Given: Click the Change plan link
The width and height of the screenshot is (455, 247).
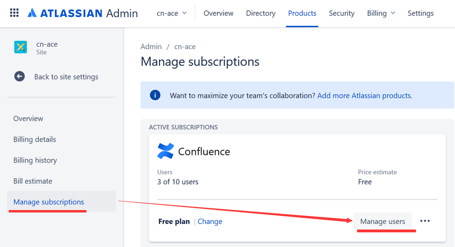Looking at the screenshot, I should (210, 221).
